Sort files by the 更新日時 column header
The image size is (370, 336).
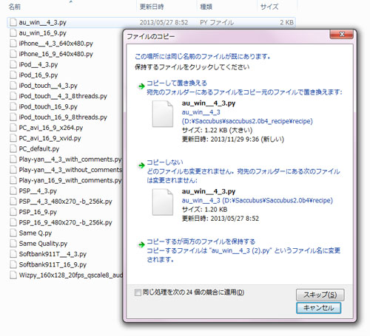coord(152,7)
